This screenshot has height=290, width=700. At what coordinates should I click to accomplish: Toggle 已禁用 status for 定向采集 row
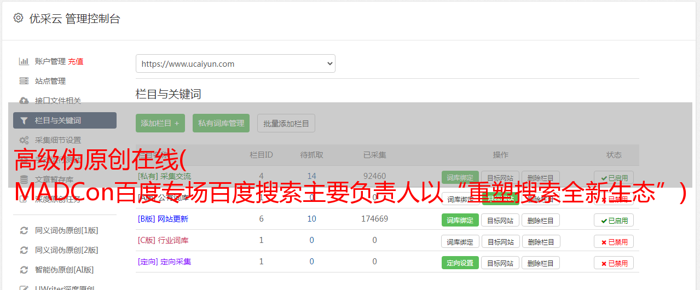614,263
